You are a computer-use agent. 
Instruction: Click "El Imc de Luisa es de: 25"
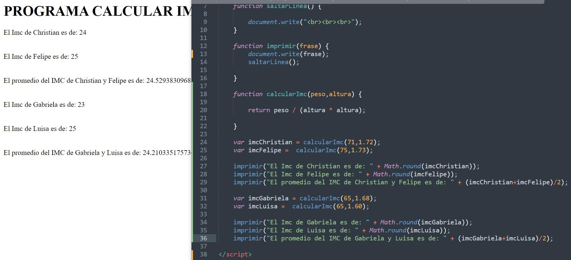(40, 129)
